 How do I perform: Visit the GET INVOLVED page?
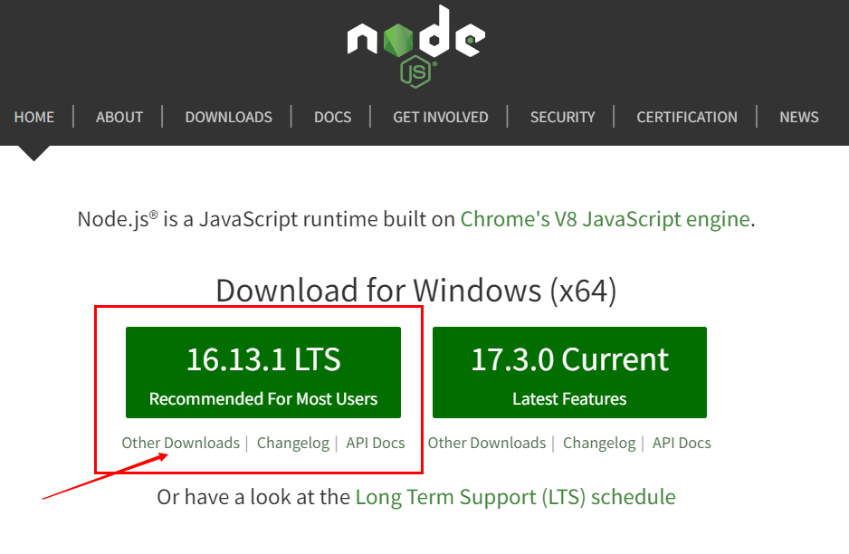coord(440,117)
